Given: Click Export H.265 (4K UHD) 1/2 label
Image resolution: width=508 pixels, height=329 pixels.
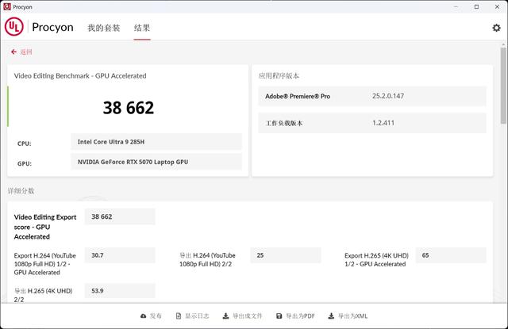Looking at the screenshot, I should [376, 260].
